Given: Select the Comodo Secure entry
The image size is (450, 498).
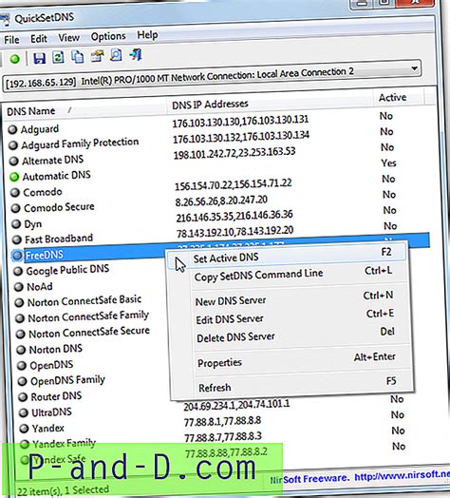Looking at the screenshot, I should coord(59,207).
